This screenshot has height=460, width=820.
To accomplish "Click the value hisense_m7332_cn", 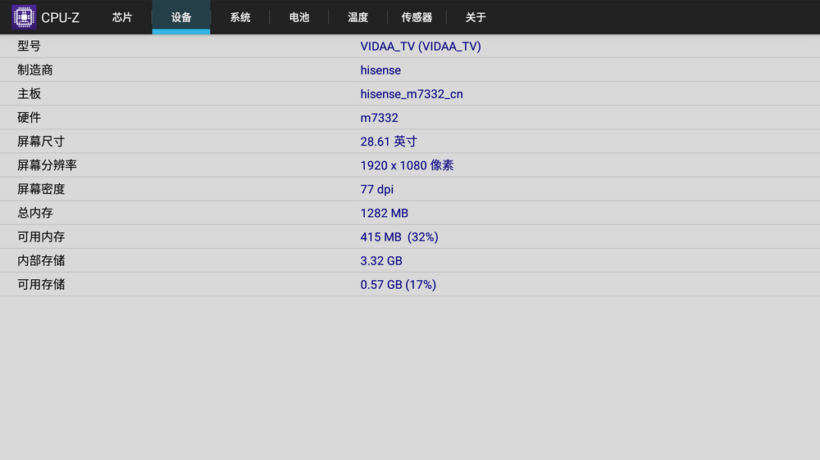I will (x=412, y=94).
